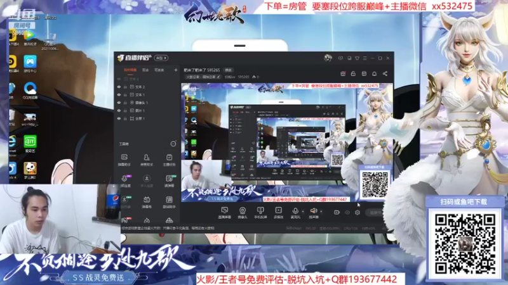This screenshot has width=508, height=285.
Task: Open the 主播任务 streamer tasks tool
Action: (x=169, y=160)
